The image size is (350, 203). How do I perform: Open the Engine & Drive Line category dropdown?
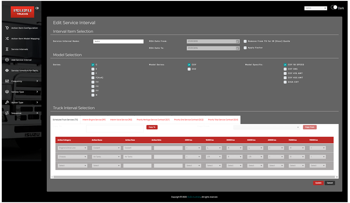point(72,148)
